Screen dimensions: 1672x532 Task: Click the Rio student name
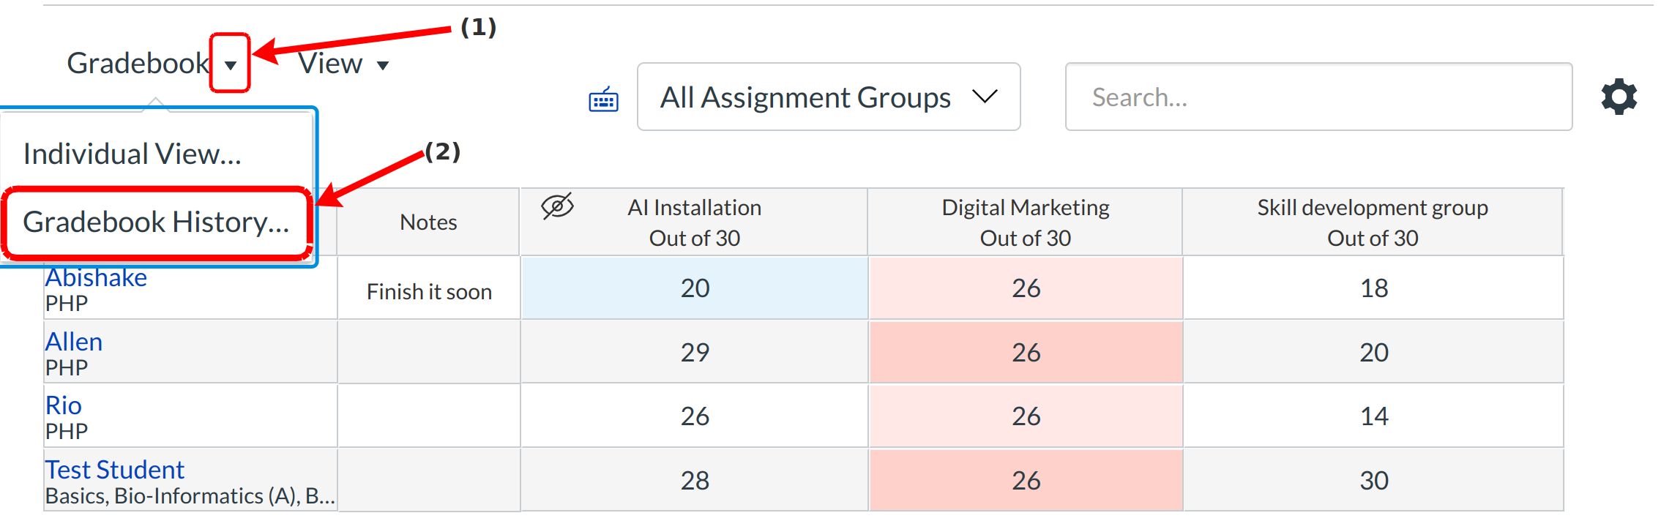[64, 405]
